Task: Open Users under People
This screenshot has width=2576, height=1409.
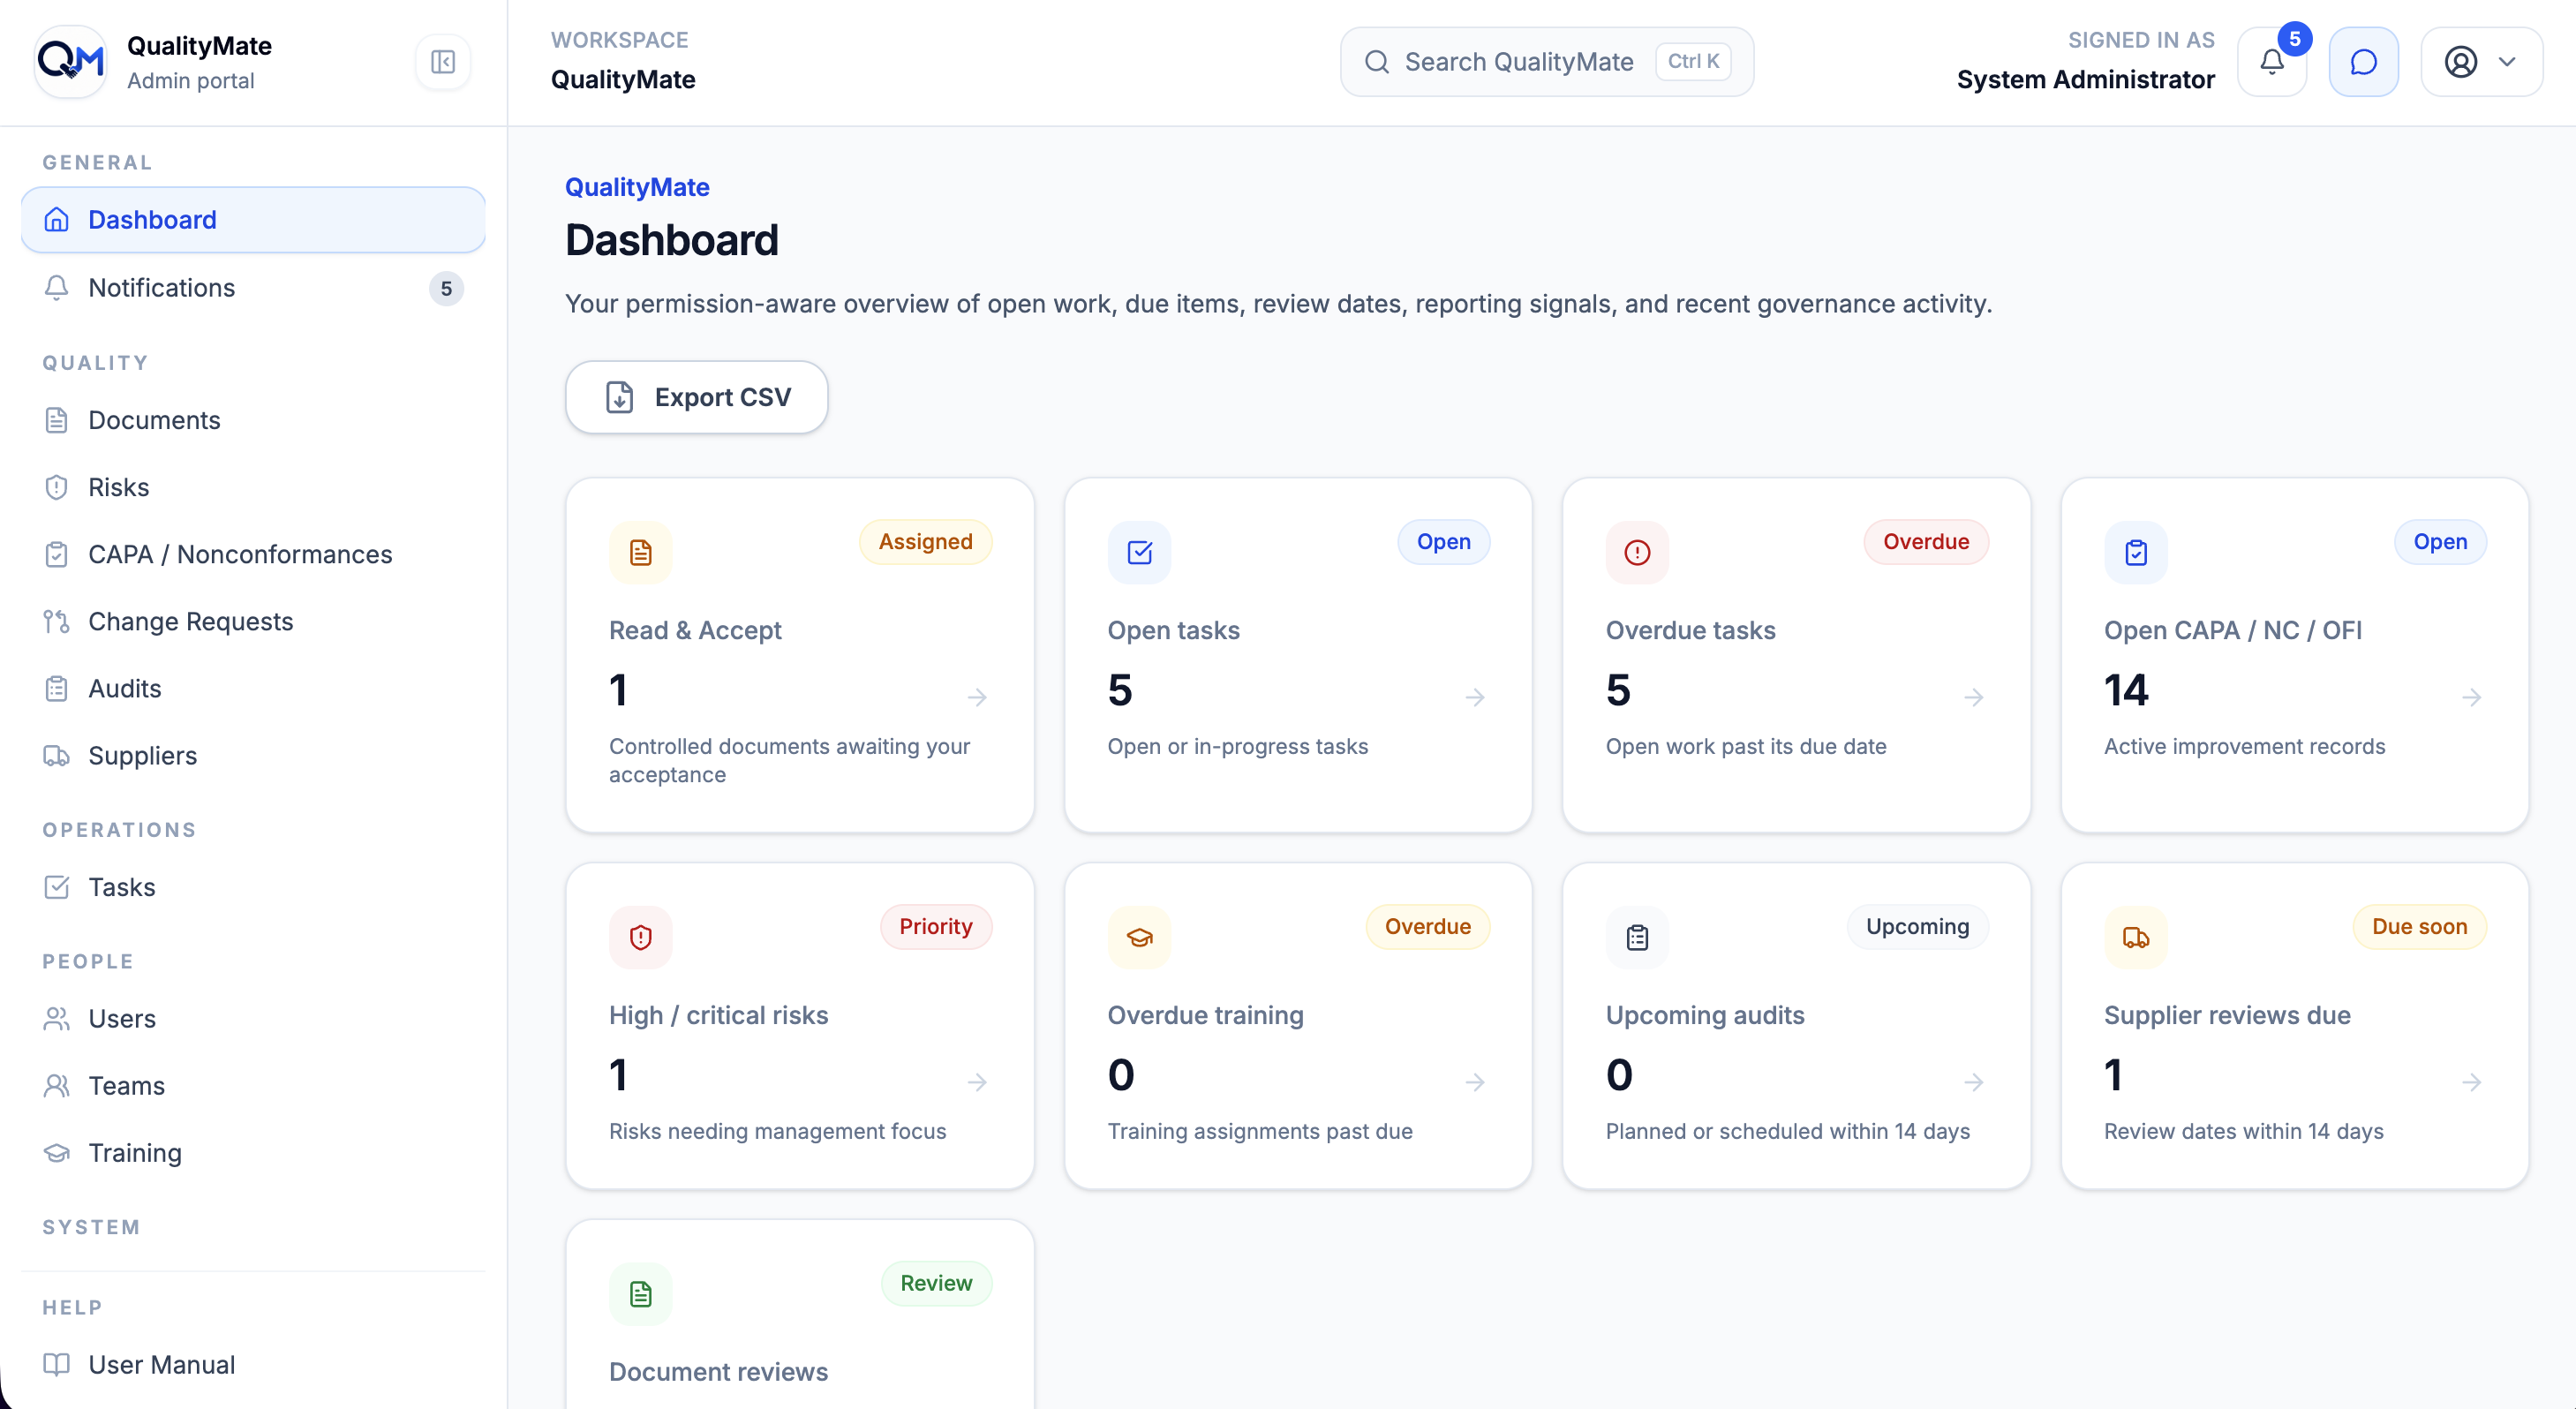Action: click(x=253, y=1018)
